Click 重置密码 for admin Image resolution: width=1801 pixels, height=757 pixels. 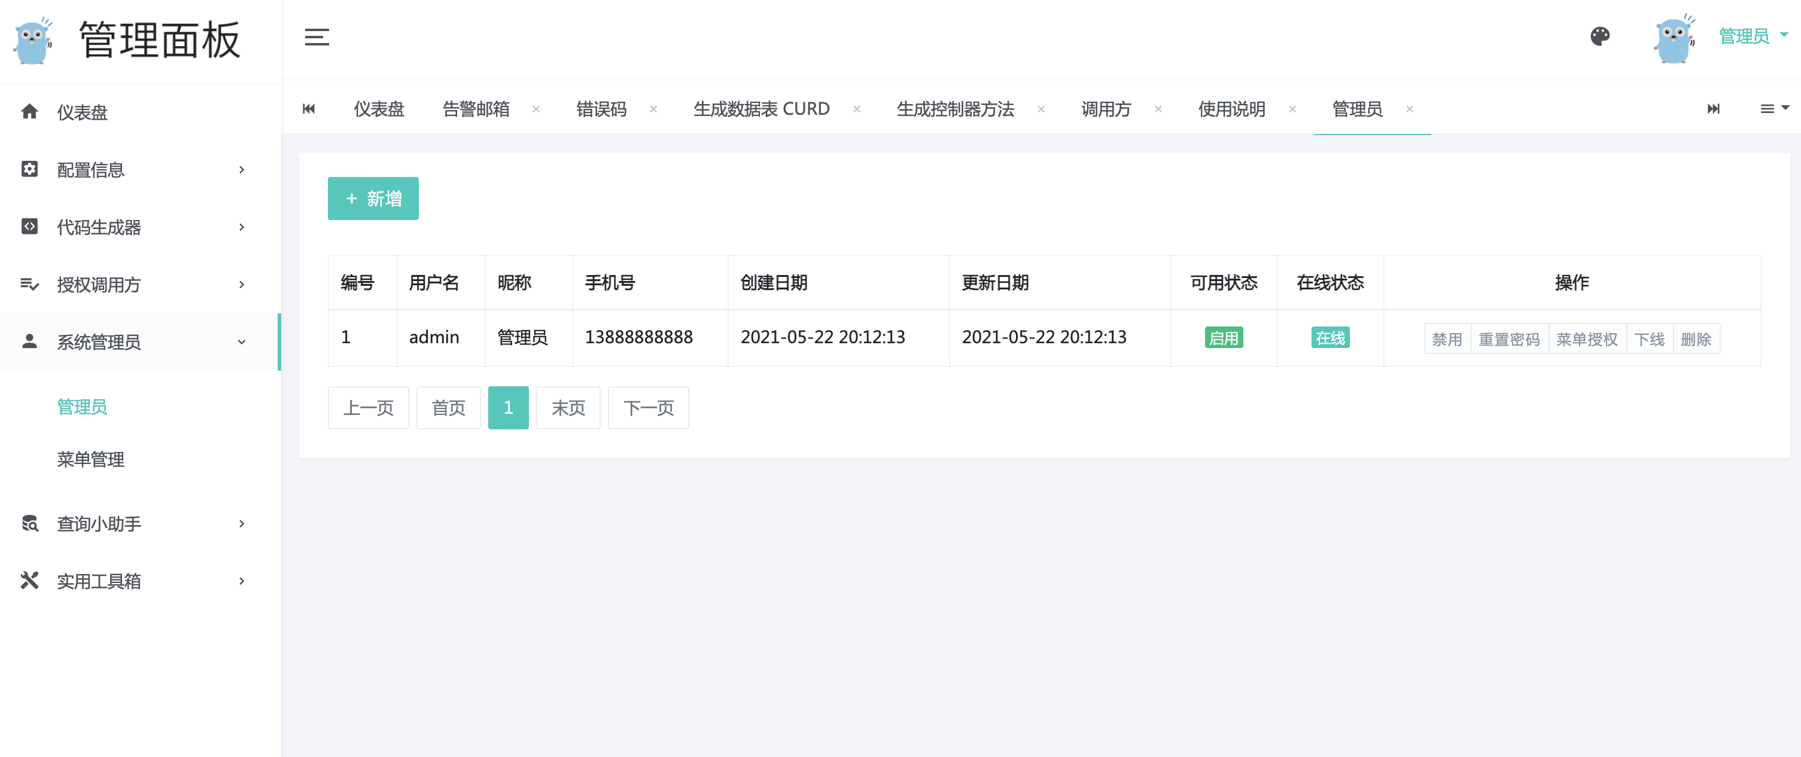(1509, 339)
